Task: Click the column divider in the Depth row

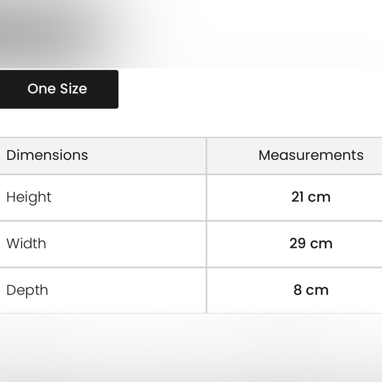Action: coord(207,290)
